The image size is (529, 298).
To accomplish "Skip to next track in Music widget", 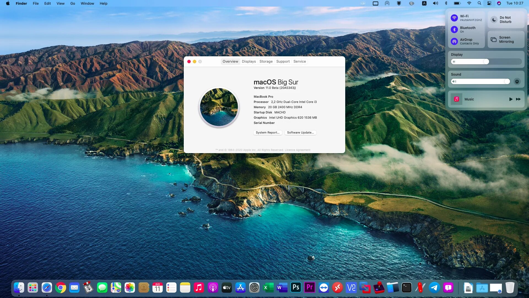I will point(518,99).
